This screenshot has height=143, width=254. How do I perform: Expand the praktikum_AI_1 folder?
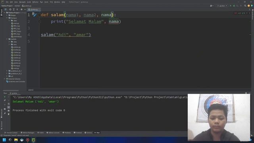pos(7,71)
